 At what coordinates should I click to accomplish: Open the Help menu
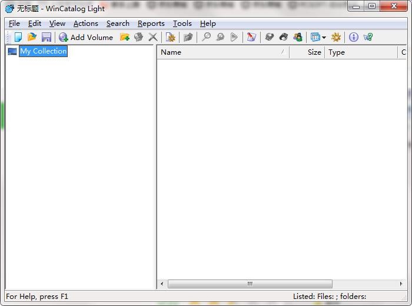(208, 24)
